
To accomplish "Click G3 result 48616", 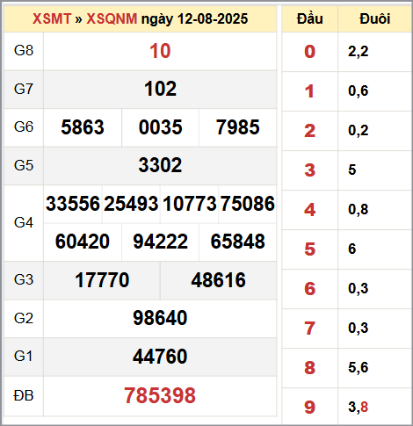I will 219,280.
